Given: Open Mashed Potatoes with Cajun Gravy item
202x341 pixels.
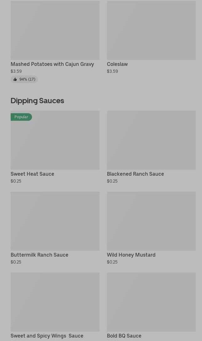Looking at the screenshot, I should click(52, 64).
